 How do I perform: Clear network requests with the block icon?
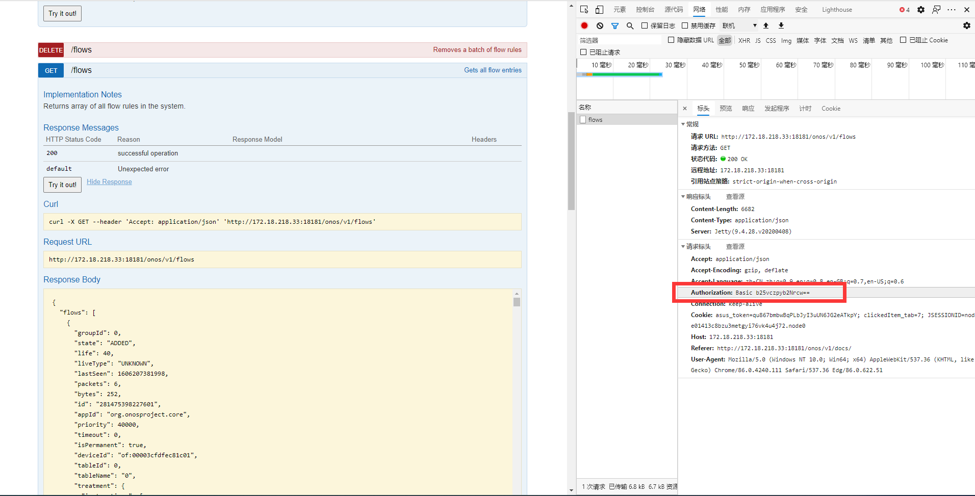click(x=599, y=25)
